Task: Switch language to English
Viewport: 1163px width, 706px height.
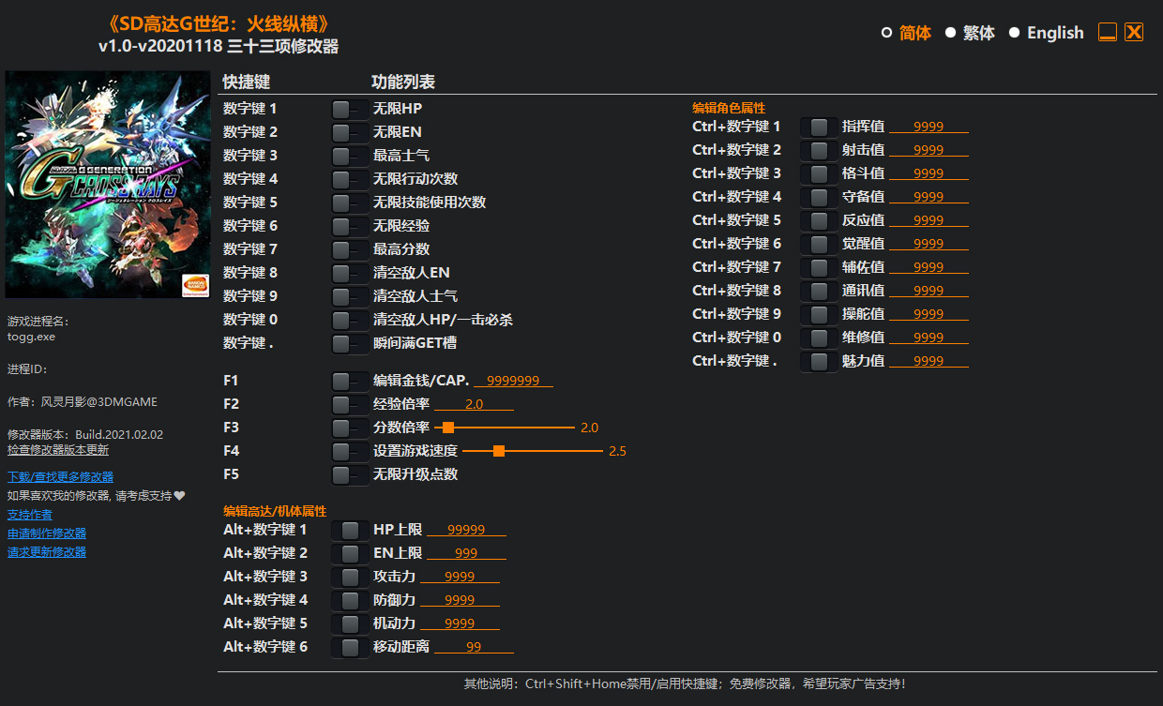Action: (x=1014, y=33)
